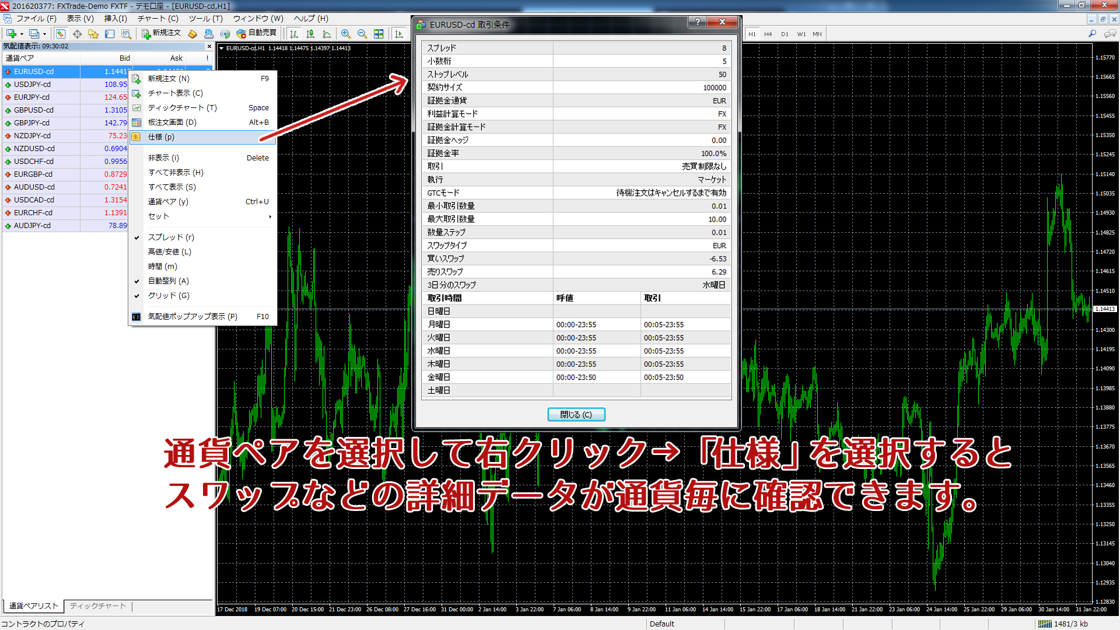Toggle the 自動売買 (AutoTrading) button

click(x=257, y=33)
